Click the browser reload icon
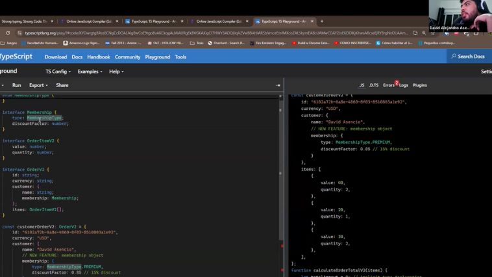This screenshot has height=277, width=492. 8,33
